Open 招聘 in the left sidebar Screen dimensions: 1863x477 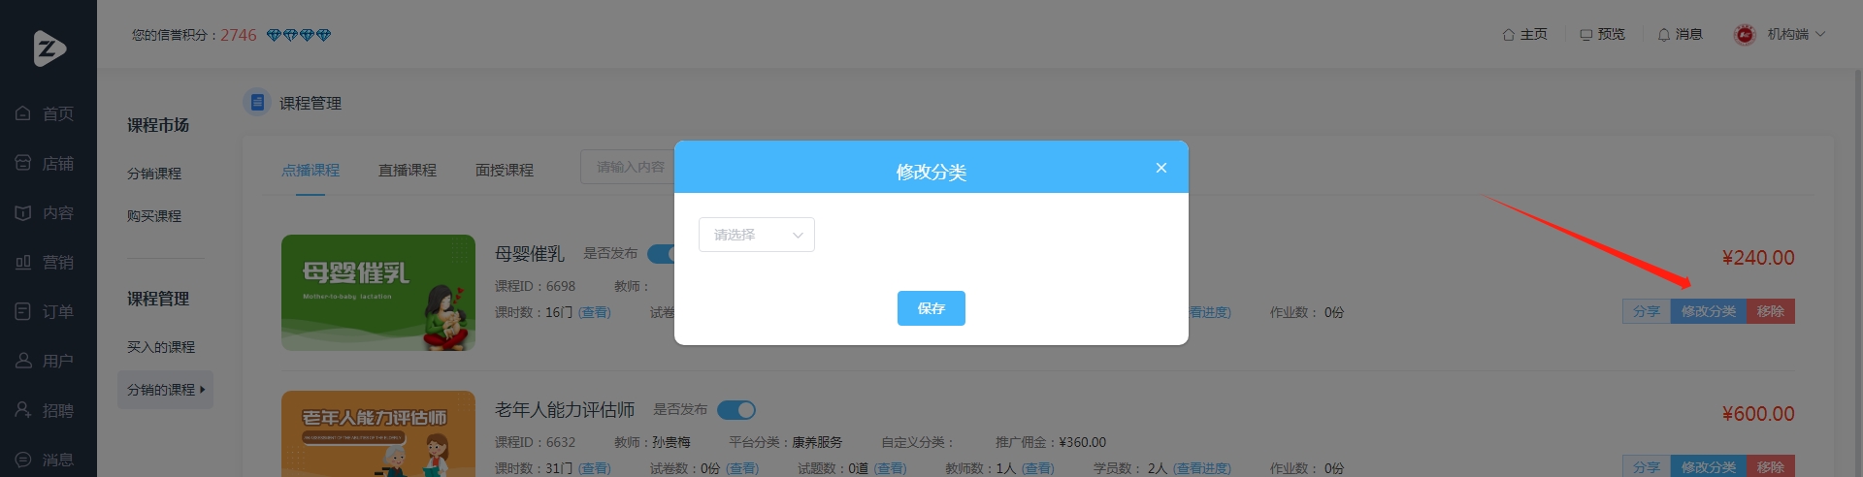(x=47, y=410)
